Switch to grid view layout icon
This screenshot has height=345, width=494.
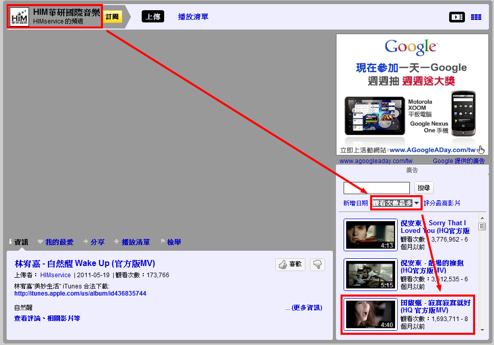476,17
